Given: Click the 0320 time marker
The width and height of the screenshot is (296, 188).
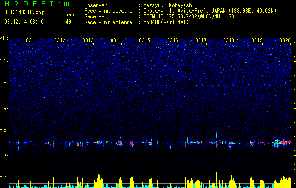Looking at the screenshot, I should pyautogui.click(x=285, y=40).
